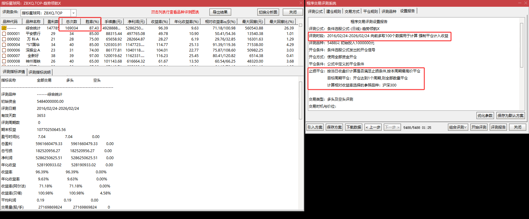The image size is (529, 219).
Task: Sort by the 盈利数 column header
Action: click(53, 22)
